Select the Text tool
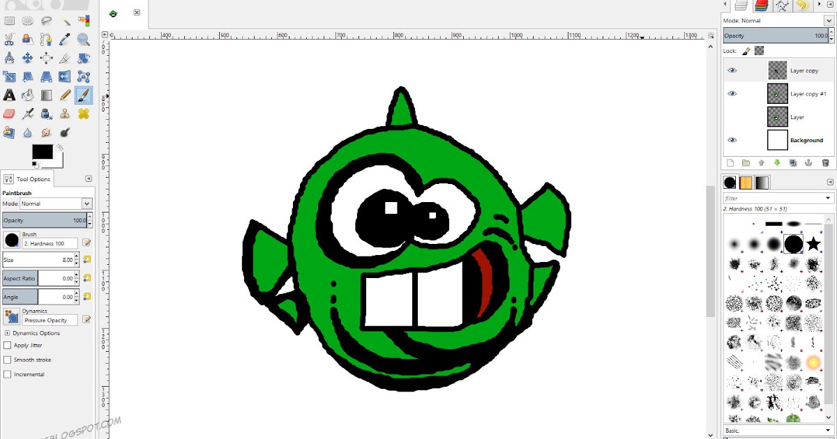This screenshot has width=837, height=439. point(8,95)
